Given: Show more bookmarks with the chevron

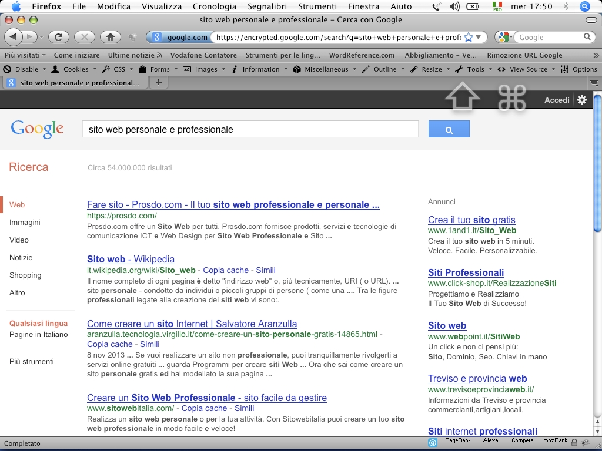Looking at the screenshot, I should pyautogui.click(x=596, y=55).
